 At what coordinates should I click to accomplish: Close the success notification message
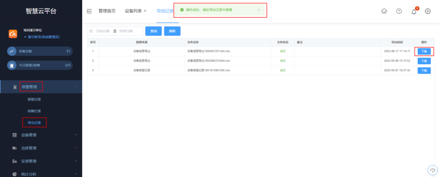coord(259,10)
